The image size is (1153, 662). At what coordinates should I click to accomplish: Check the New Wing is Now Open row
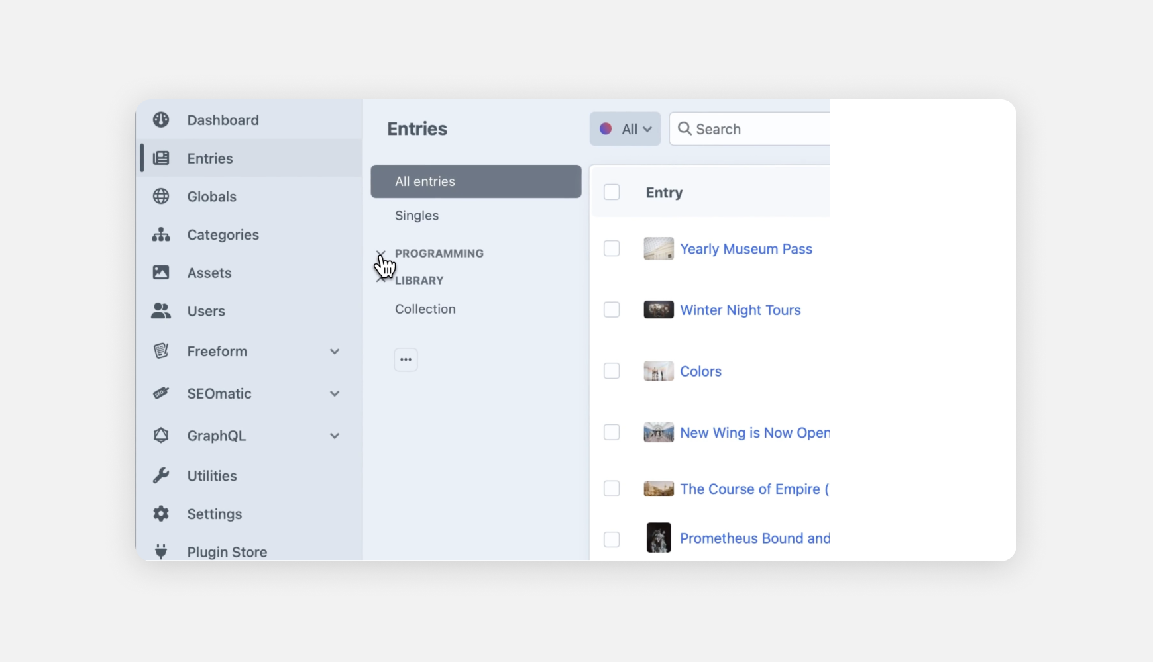[x=612, y=432]
